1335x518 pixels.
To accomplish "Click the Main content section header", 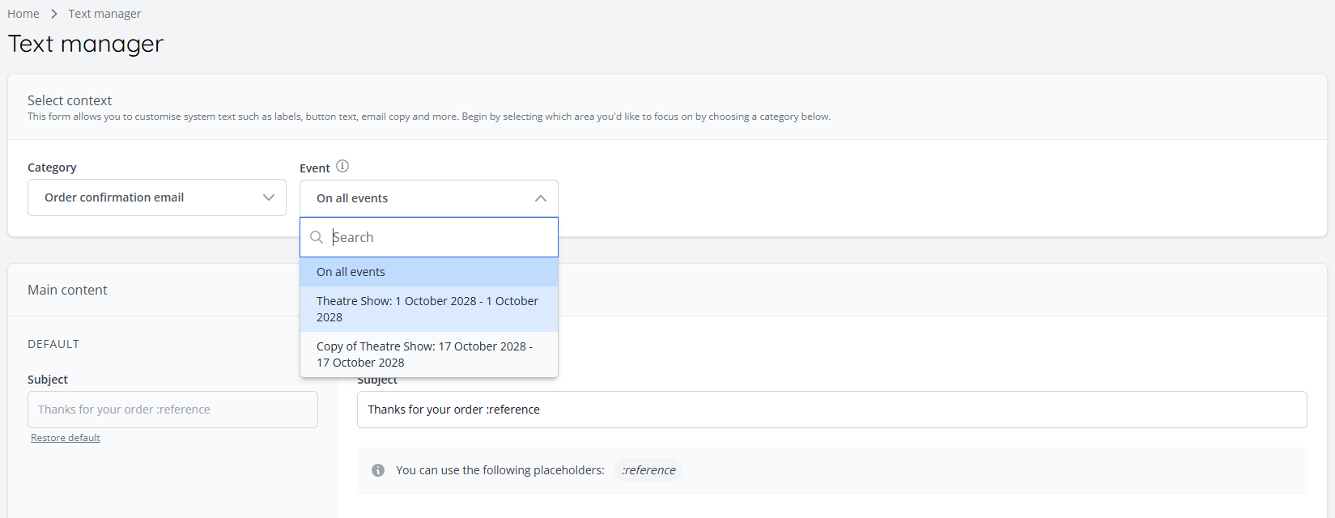I will pos(68,290).
